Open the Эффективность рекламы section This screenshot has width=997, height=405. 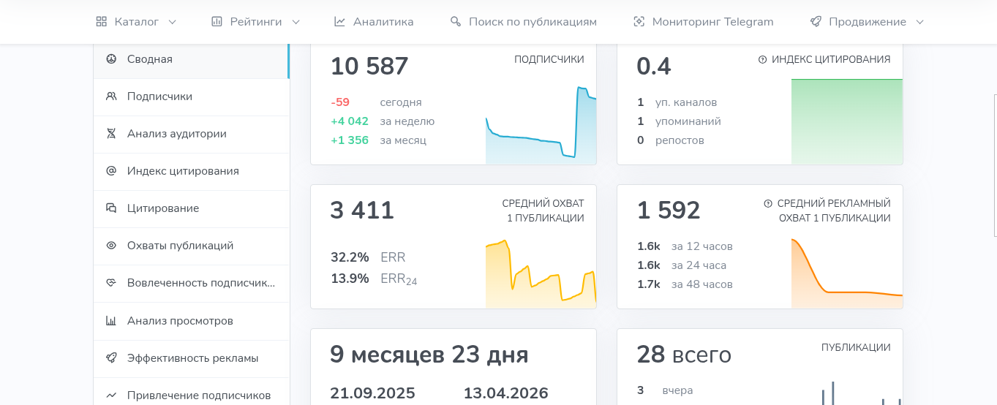click(x=192, y=358)
